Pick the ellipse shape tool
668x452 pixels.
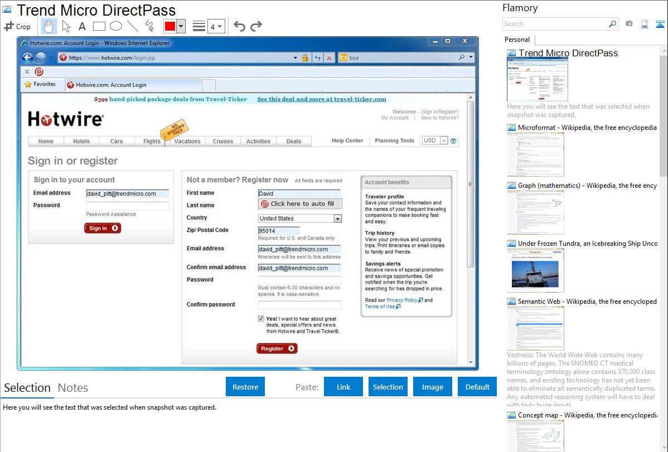pos(116,26)
